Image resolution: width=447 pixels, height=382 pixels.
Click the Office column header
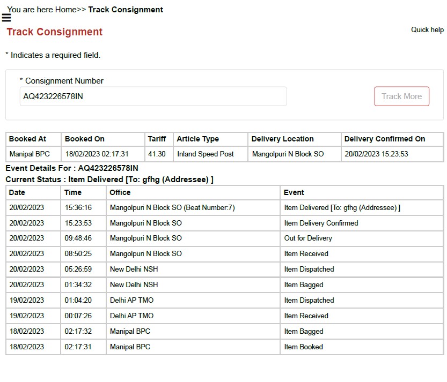(x=120, y=192)
